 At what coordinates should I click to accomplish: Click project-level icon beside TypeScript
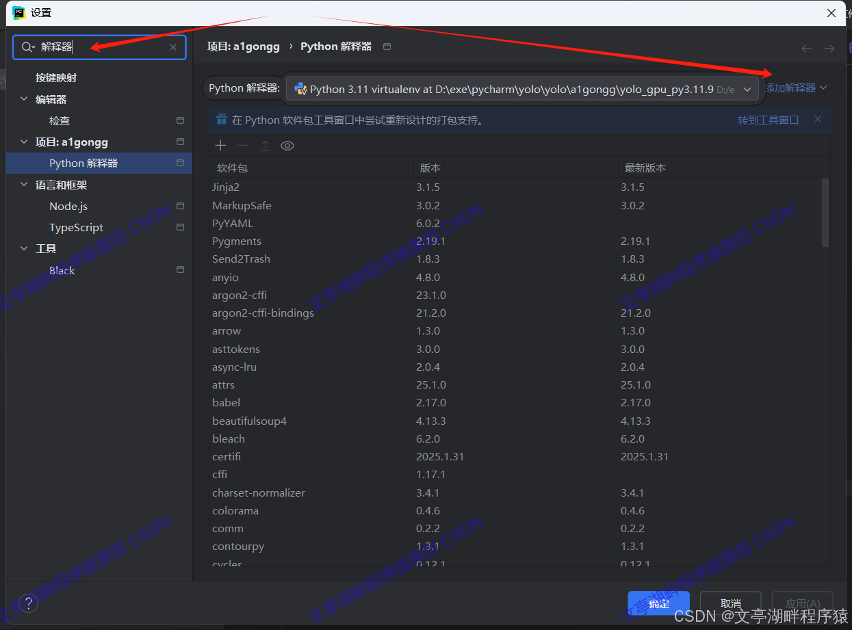point(180,227)
